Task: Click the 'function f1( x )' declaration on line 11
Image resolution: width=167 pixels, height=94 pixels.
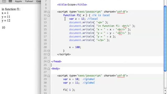Action: [75, 15]
